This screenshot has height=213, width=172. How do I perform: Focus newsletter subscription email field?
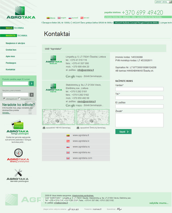15,95
